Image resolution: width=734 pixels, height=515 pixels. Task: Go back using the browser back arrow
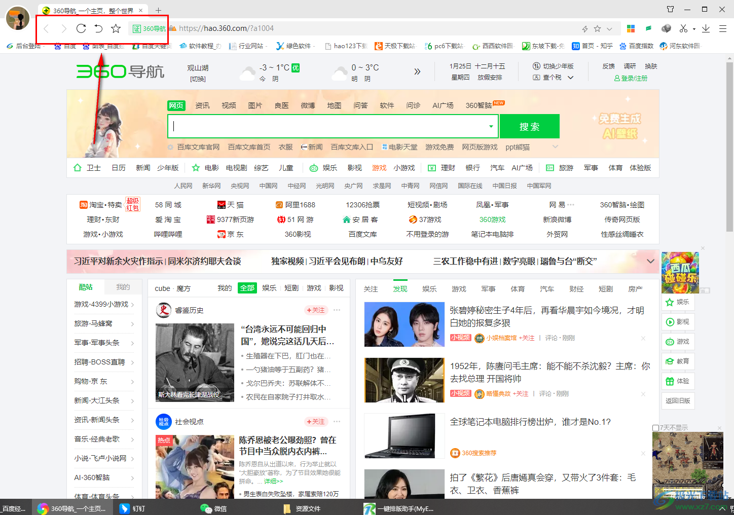click(x=46, y=28)
